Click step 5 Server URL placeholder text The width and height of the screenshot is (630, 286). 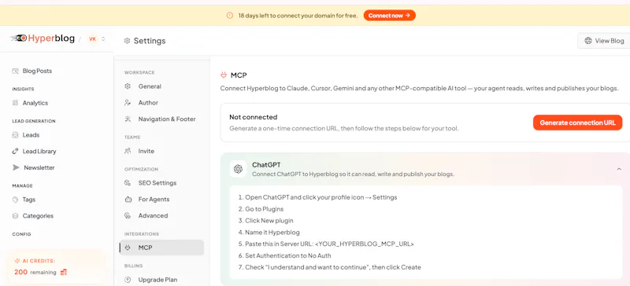[x=365, y=244]
